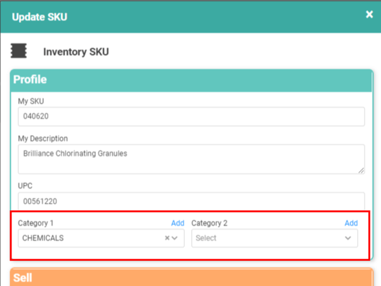Click into the My Description text area

pos(190,159)
